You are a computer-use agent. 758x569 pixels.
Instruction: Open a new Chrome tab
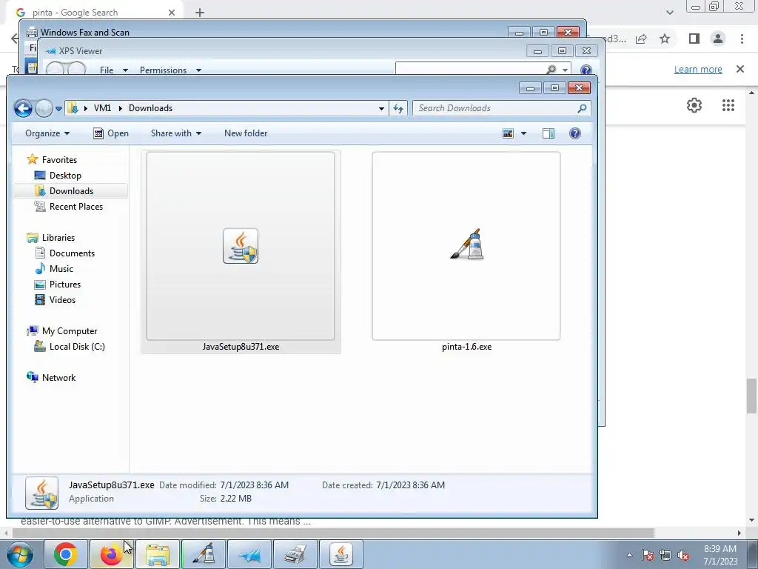(200, 13)
